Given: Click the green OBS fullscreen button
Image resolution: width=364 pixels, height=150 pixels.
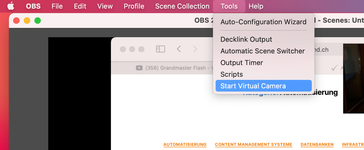Looking at the screenshot, I should (x=38, y=20).
